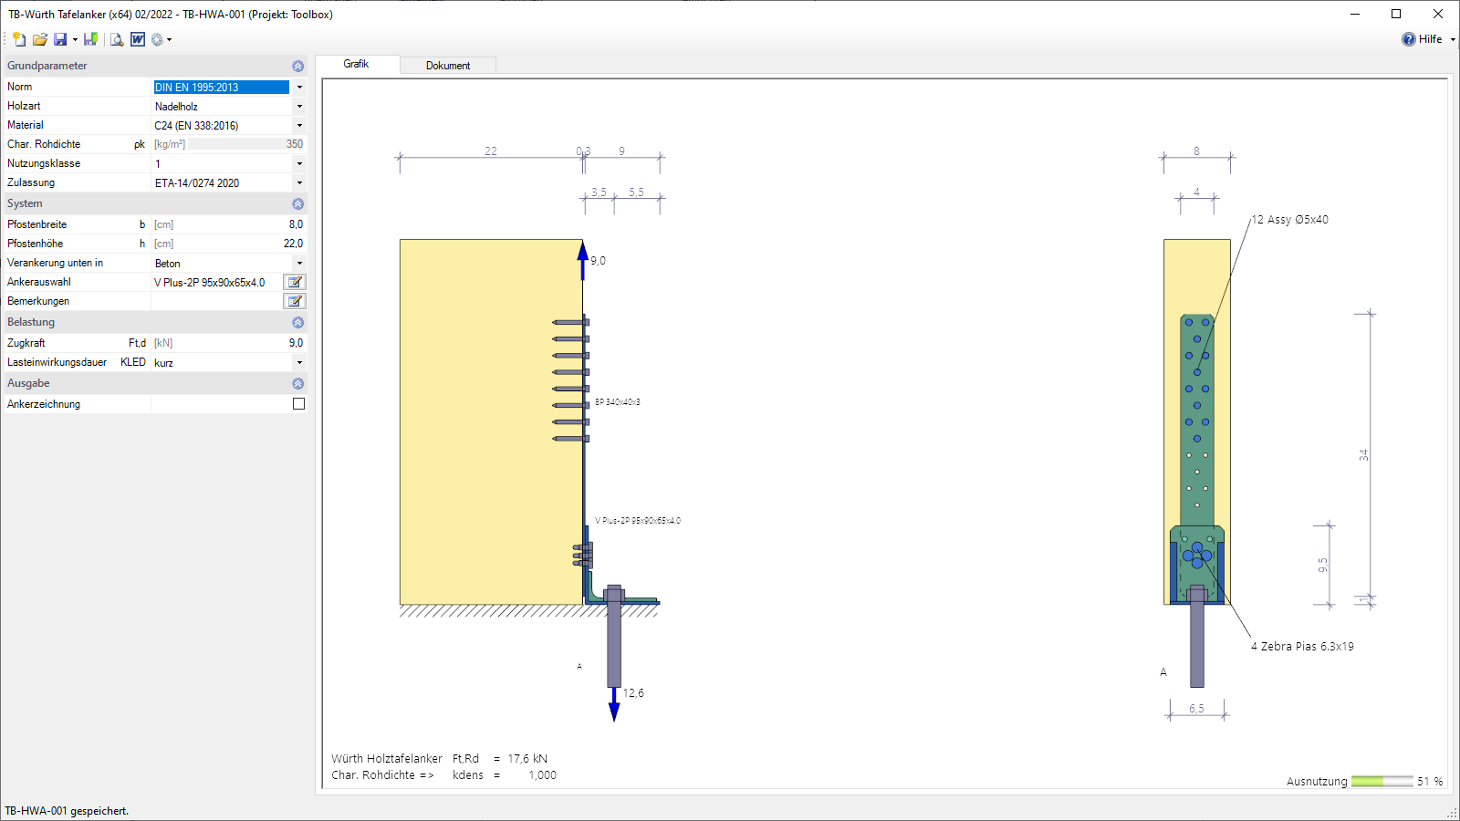Viewport: 1460px width, 821px height.
Task: Enable the Ankerzeichnung checkbox
Action: [x=298, y=404]
